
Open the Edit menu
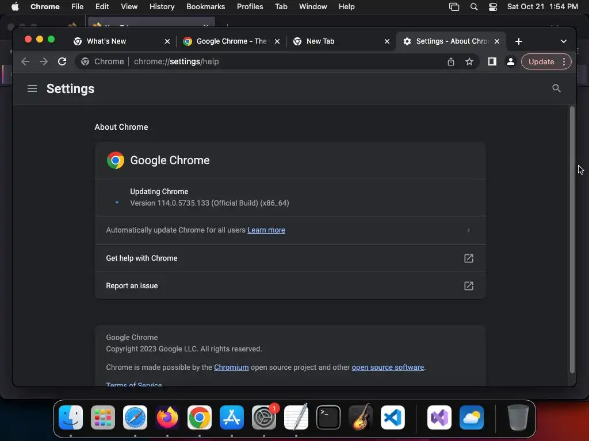pos(102,7)
